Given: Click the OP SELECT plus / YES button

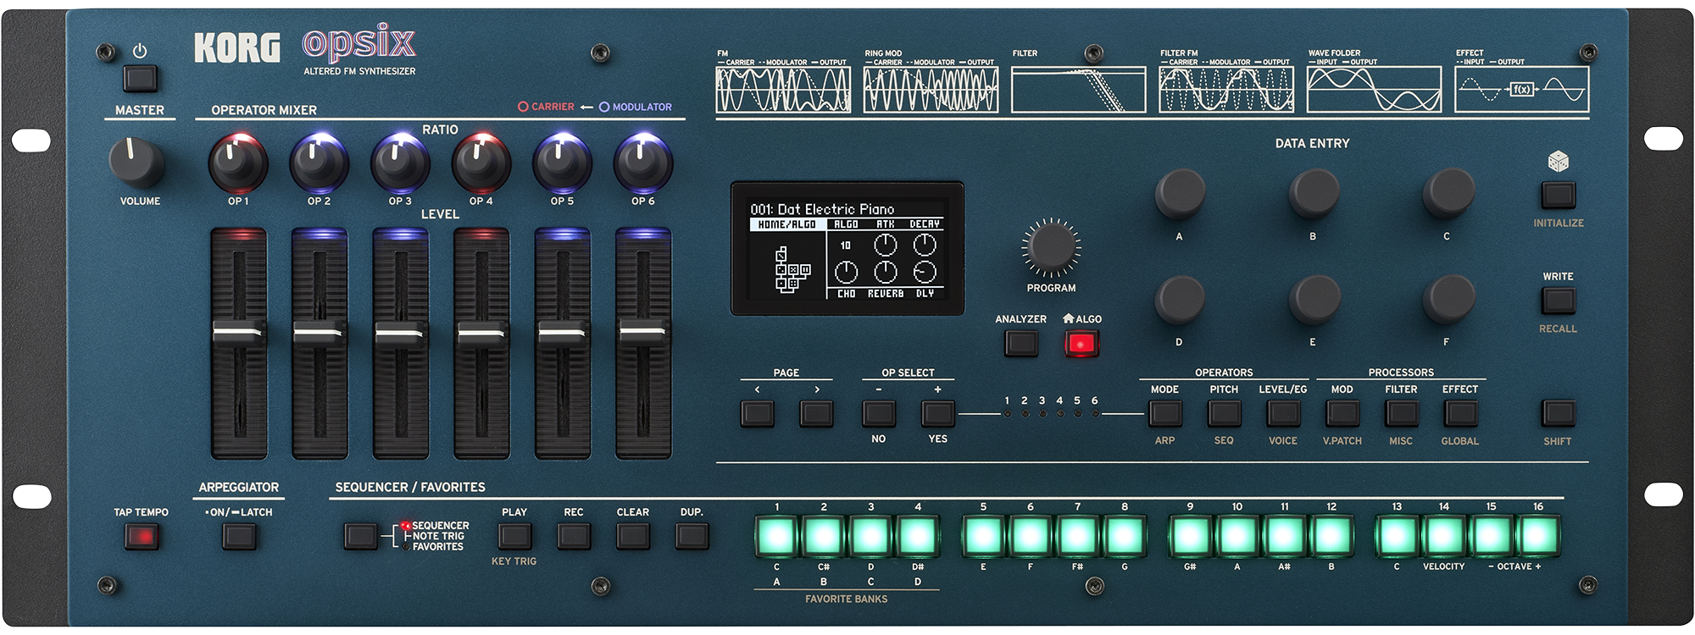Looking at the screenshot, I should (x=937, y=413).
